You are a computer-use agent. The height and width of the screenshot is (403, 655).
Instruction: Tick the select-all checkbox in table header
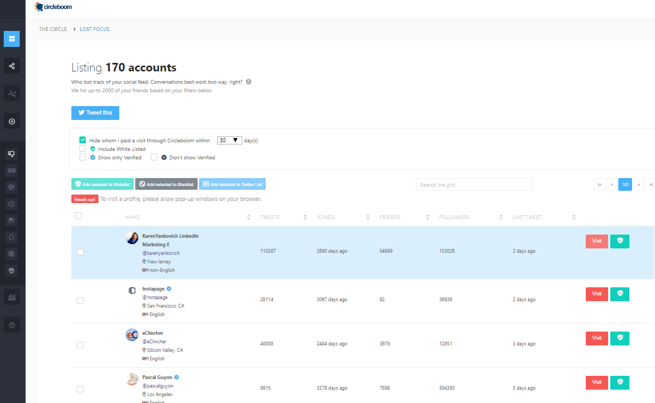coord(79,216)
